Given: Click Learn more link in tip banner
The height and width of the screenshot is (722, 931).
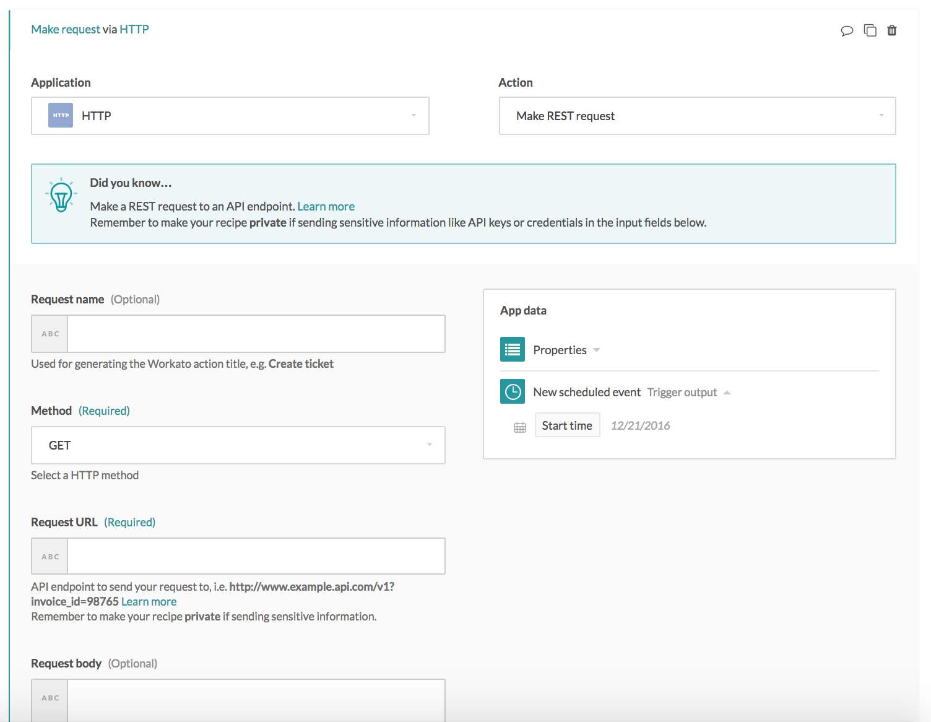Looking at the screenshot, I should pos(326,206).
